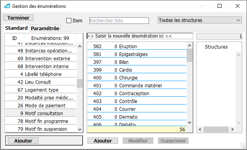
Task: Click the items list scroll down arrow
Action: (x=189, y=123)
